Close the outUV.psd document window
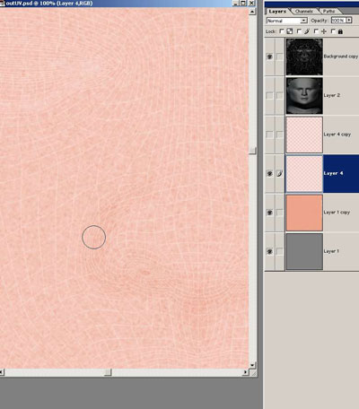The height and width of the screenshot is (409, 359). [x=252, y=4]
